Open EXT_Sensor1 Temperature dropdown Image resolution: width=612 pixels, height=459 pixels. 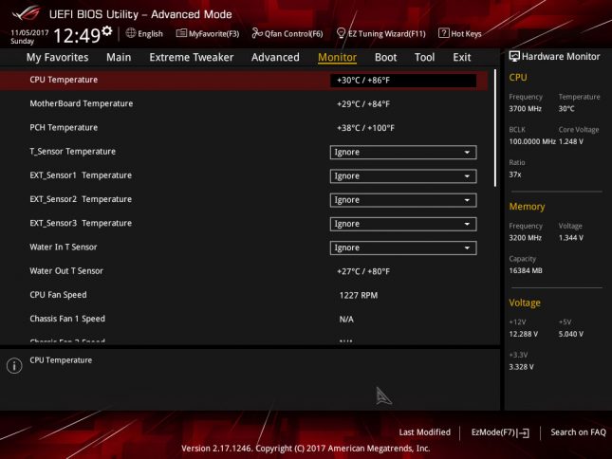403,175
